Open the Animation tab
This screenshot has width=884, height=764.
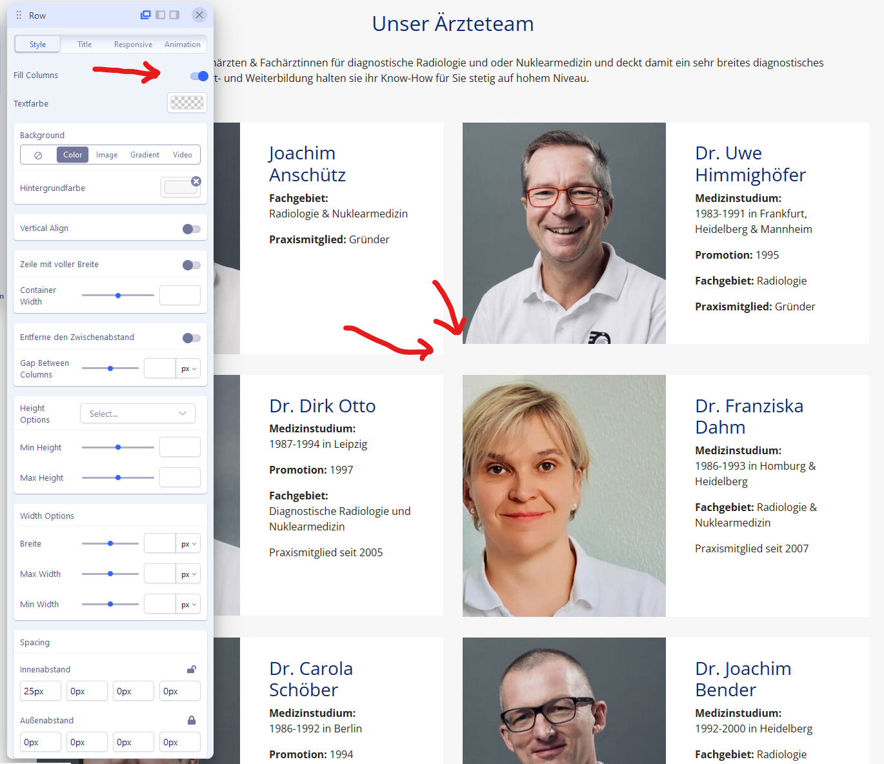(x=183, y=45)
